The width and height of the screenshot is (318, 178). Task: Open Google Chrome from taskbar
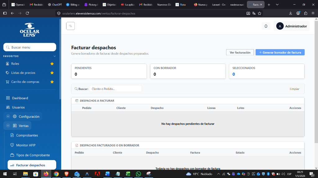coord(56,174)
